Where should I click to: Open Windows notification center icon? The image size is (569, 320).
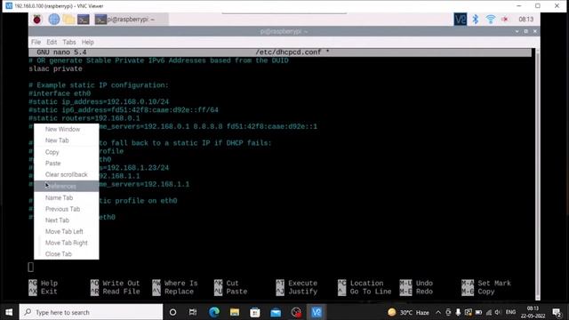coord(557,312)
